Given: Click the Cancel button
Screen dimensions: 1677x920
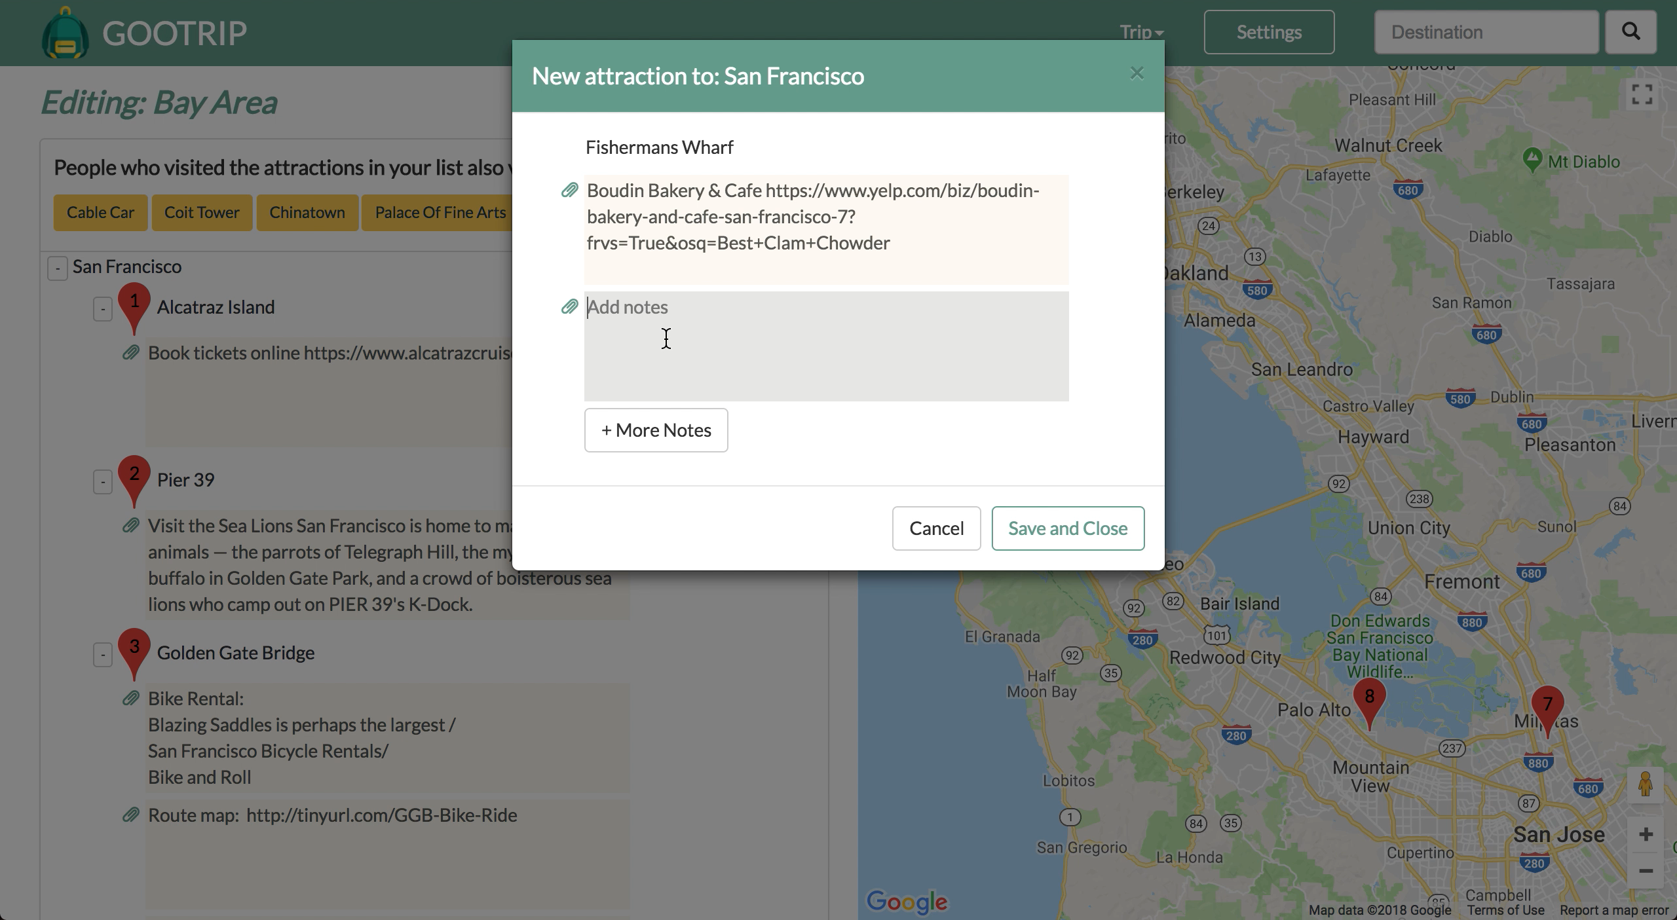Looking at the screenshot, I should 936,528.
